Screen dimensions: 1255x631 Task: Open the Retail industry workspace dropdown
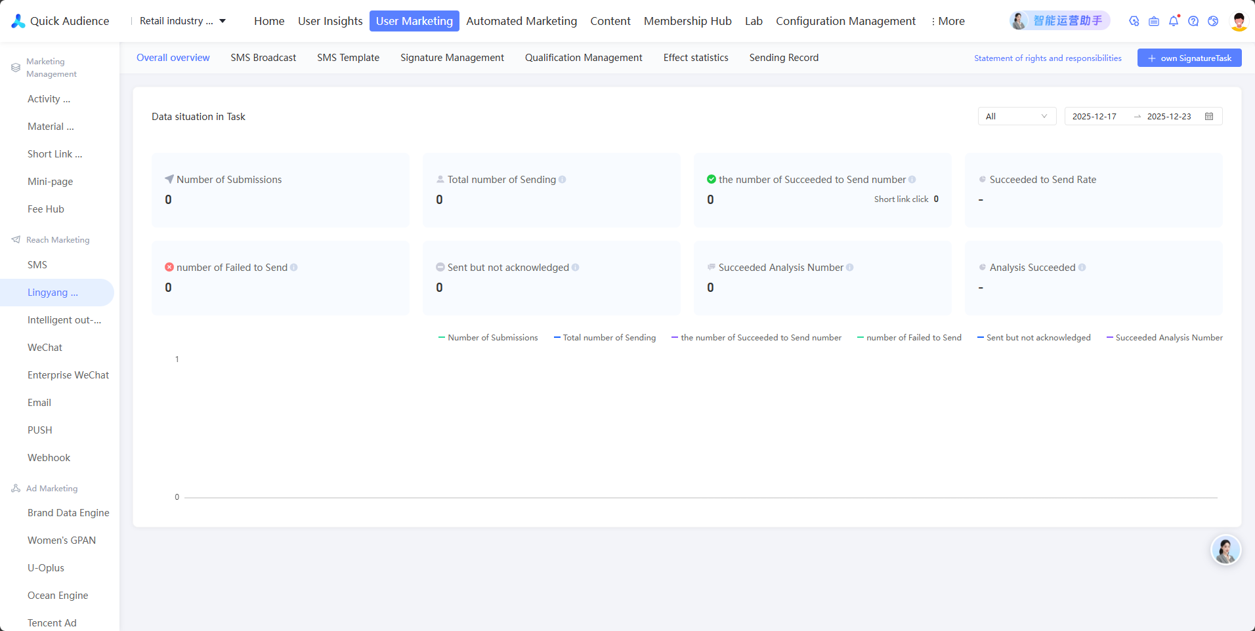(x=182, y=21)
